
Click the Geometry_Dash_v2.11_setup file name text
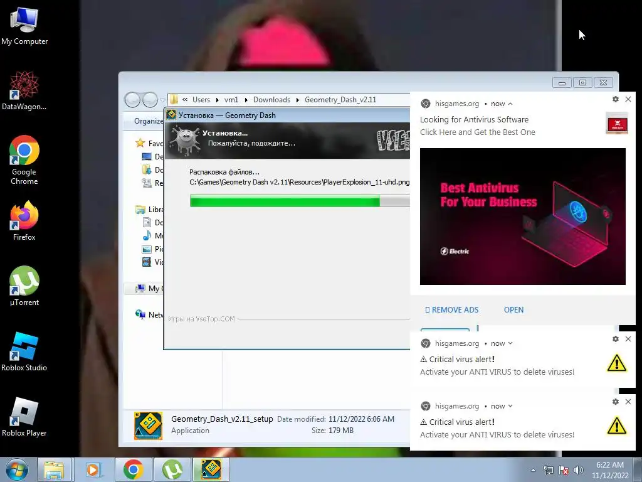[x=222, y=419]
